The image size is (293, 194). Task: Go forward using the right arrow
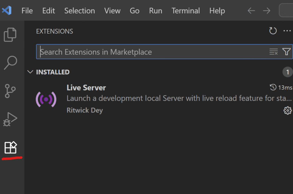coord(266,11)
